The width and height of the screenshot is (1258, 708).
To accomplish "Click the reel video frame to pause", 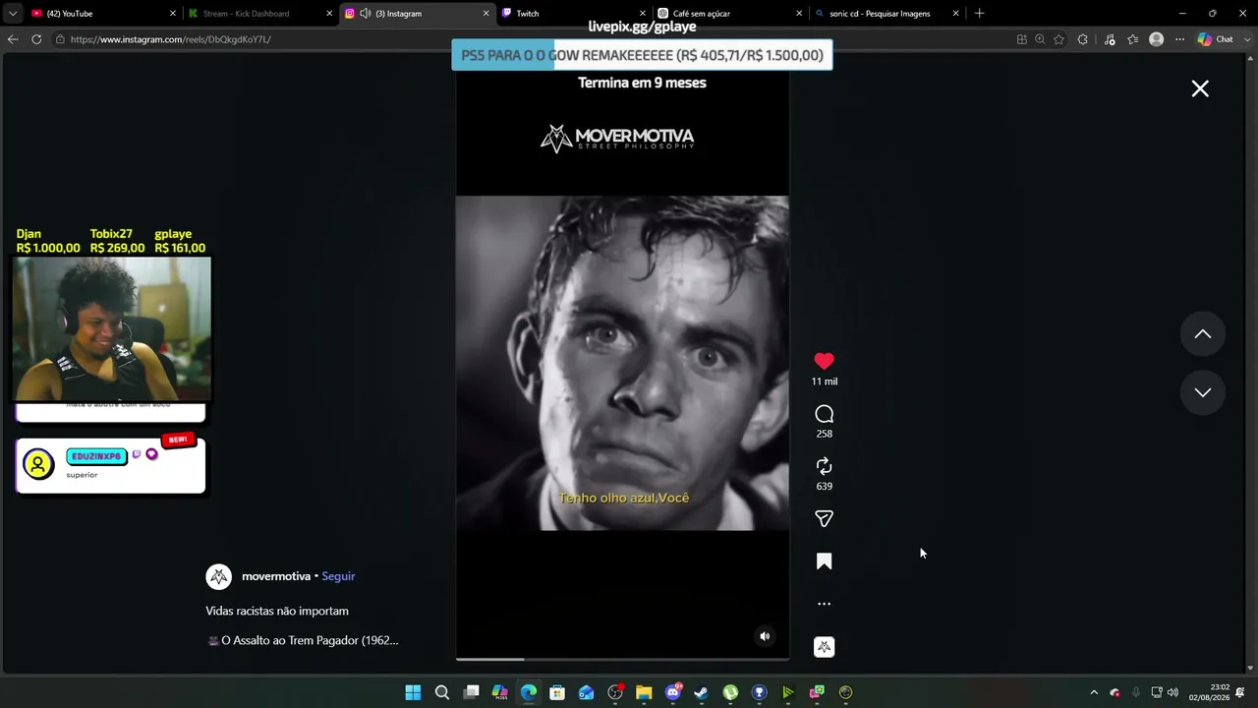I will pos(622,363).
